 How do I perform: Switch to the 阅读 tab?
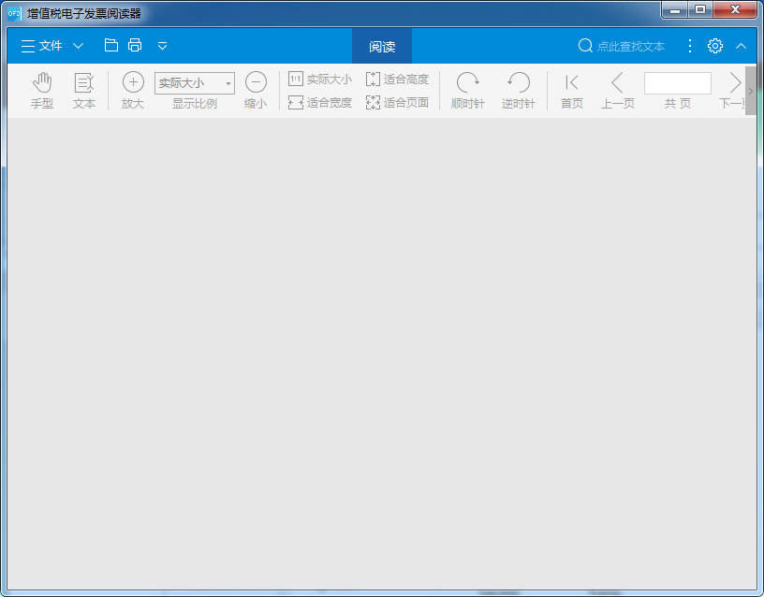pyautogui.click(x=382, y=46)
